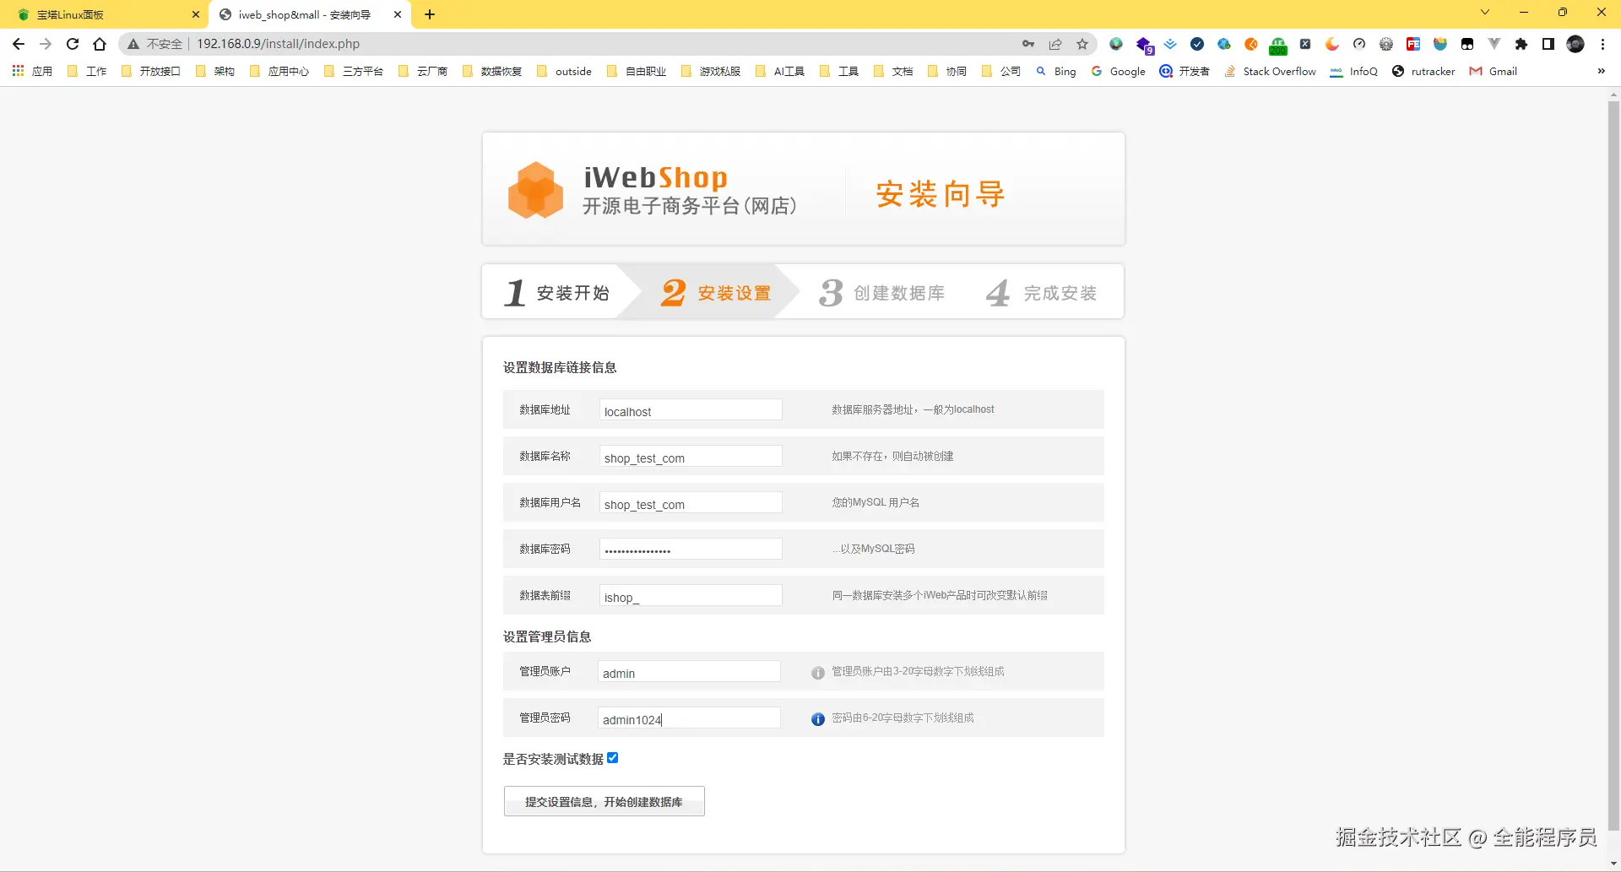The image size is (1621, 872).
Task: Open the Chrome profile avatar
Action: click(1575, 44)
